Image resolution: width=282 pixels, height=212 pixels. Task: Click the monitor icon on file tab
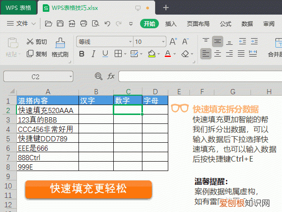point(138,8)
